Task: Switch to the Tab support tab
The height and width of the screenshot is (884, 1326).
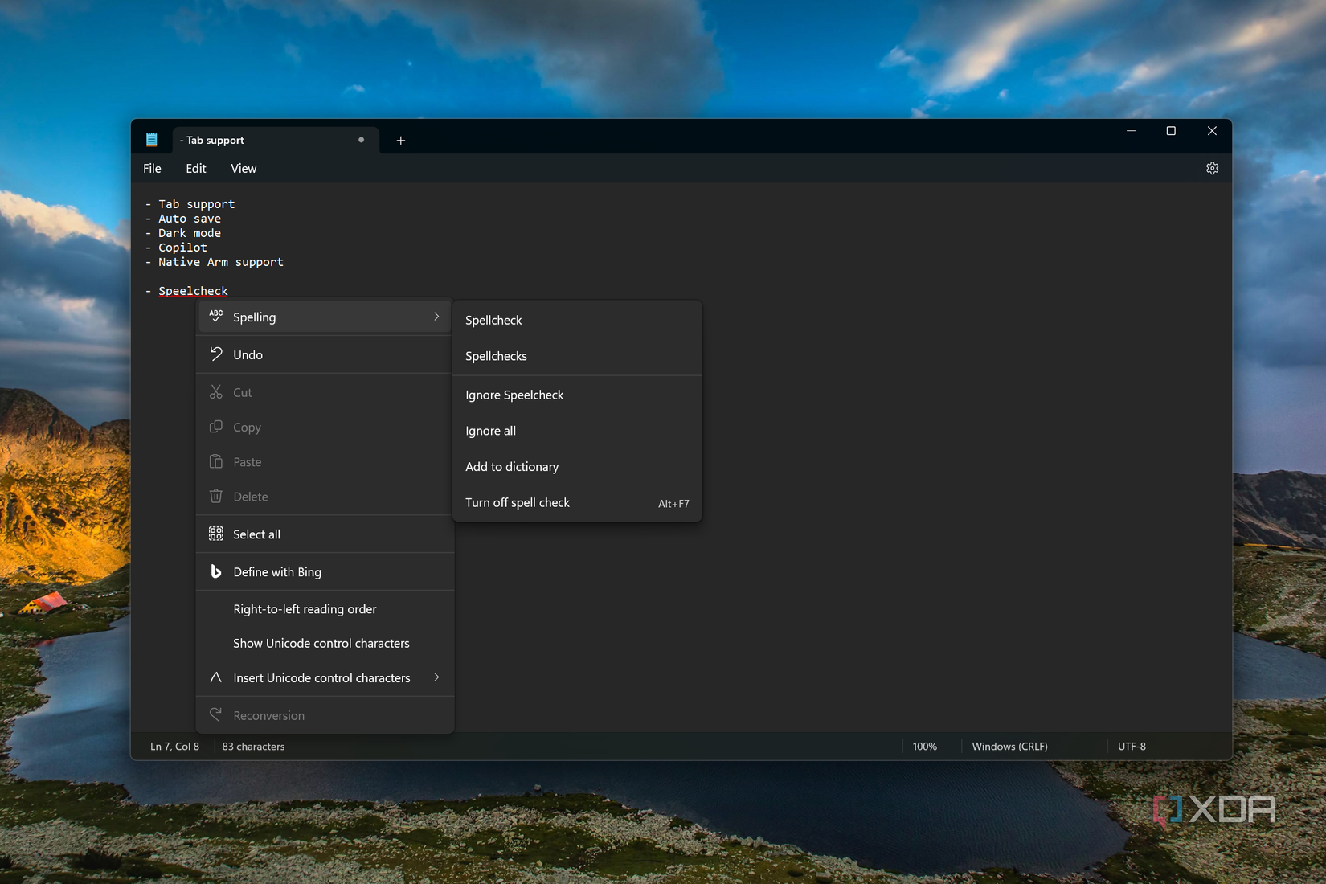Action: (x=241, y=140)
